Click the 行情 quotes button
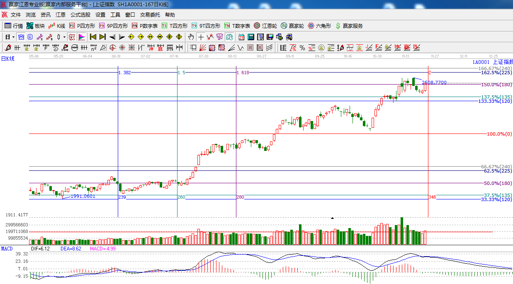 [x=14, y=26]
